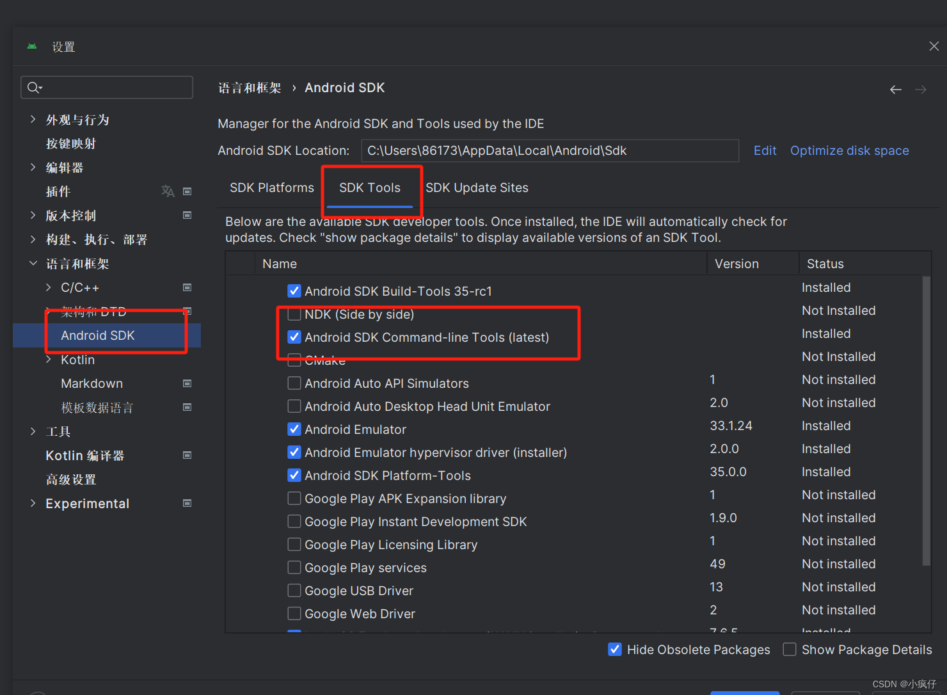Click the project-level icon beside Markdown
The height and width of the screenshot is (695, 947).
[187, 383]
